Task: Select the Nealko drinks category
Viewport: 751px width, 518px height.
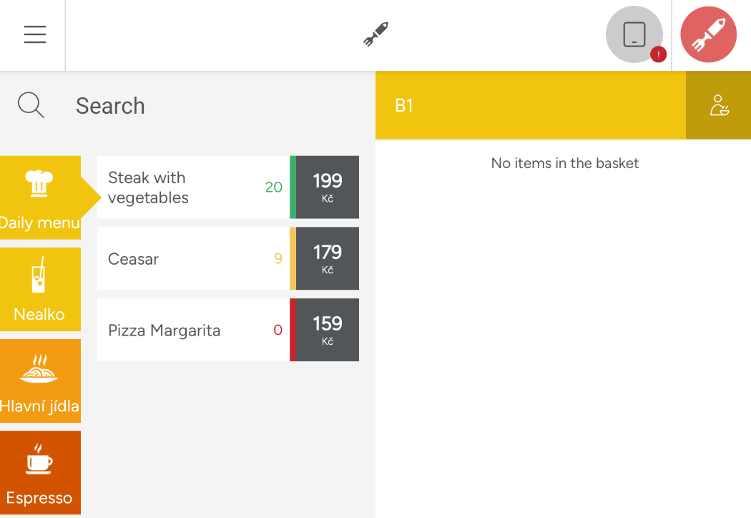Action: pos(40,290)
